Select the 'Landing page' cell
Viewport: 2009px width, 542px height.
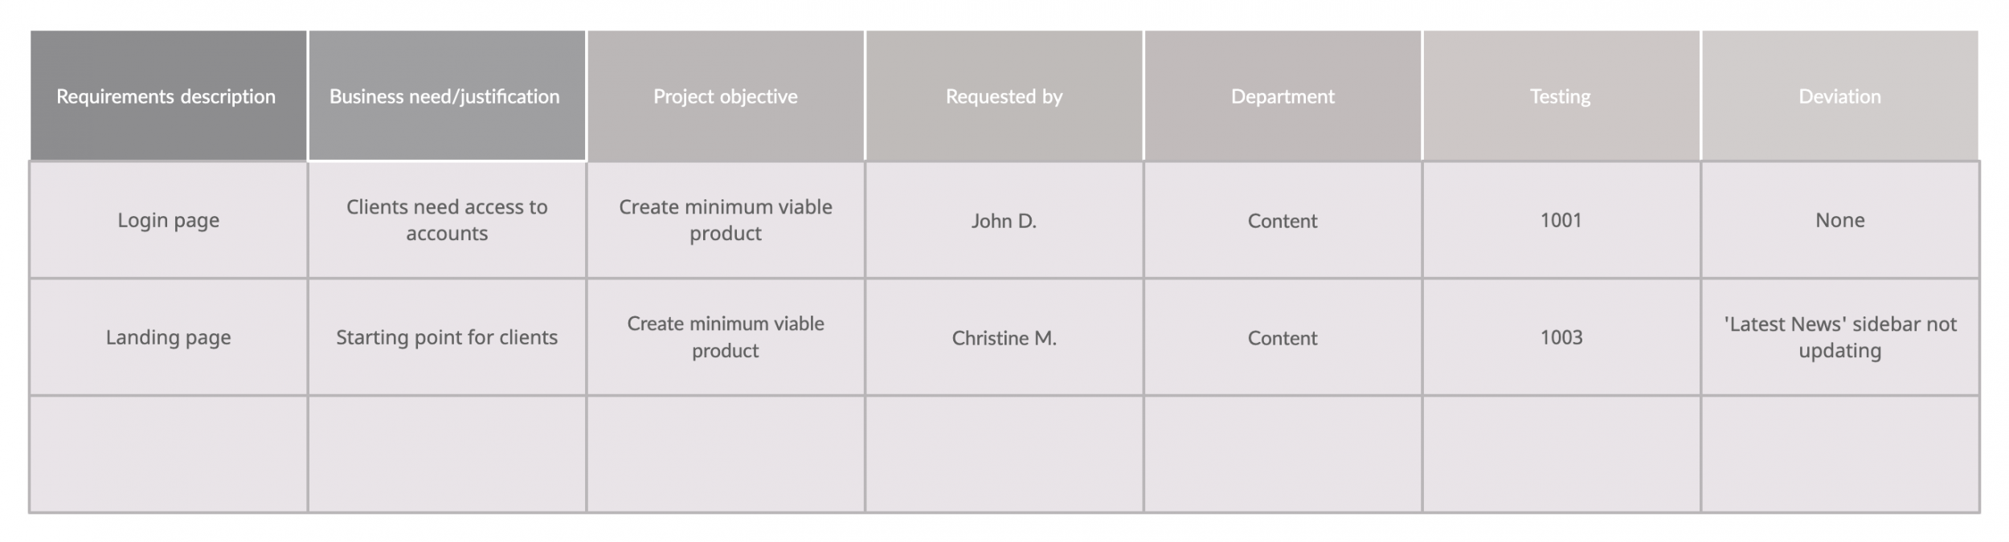coord(169,337)
